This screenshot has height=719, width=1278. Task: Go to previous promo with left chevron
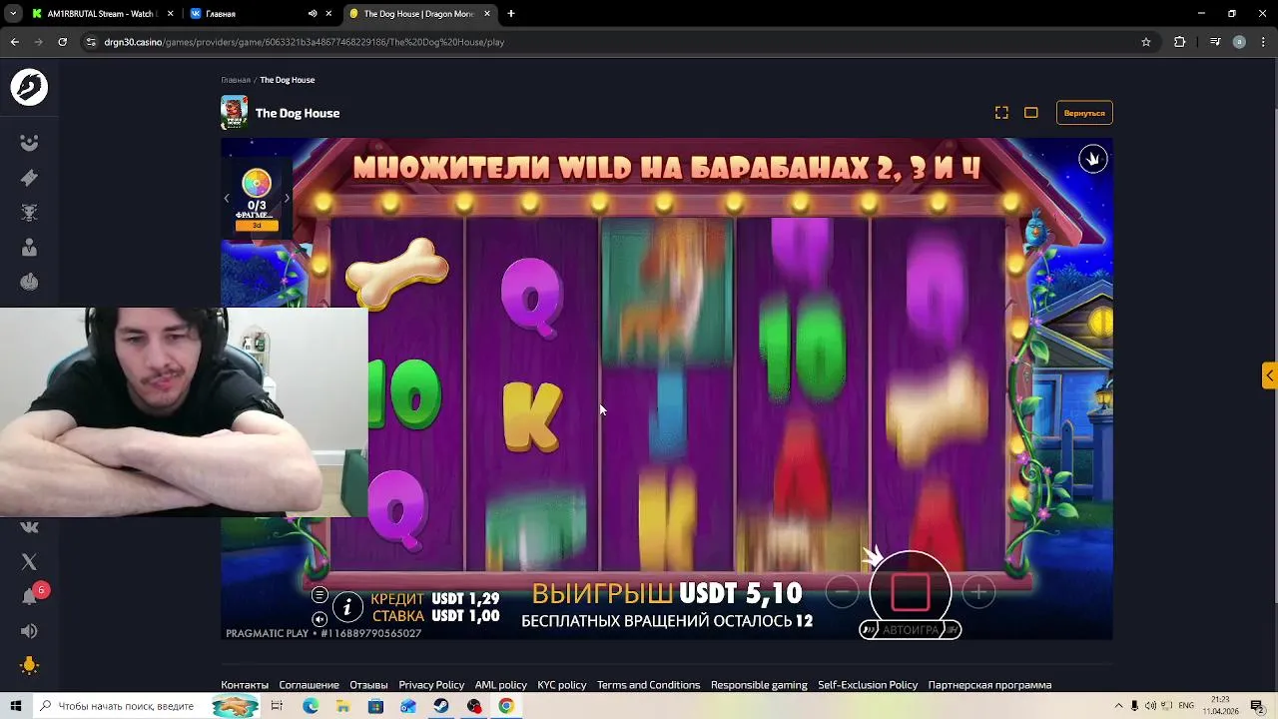pos(227,199)
